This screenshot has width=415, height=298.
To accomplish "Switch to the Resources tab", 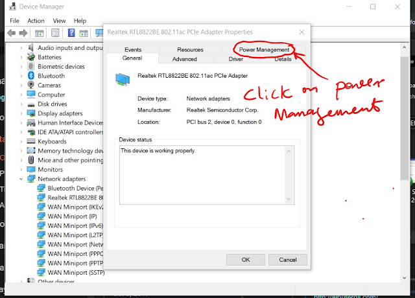I will point(190,49).
